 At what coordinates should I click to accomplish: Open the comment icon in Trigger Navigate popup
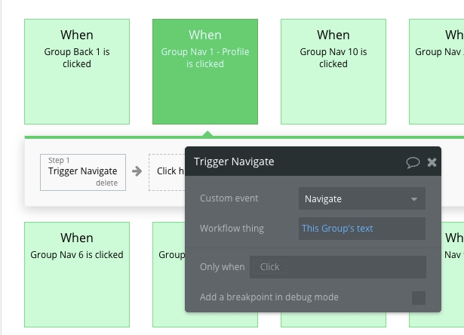pyautogui.click(x=413, y=162)
